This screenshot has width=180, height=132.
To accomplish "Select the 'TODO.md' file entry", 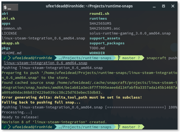I will pos(97,48).
